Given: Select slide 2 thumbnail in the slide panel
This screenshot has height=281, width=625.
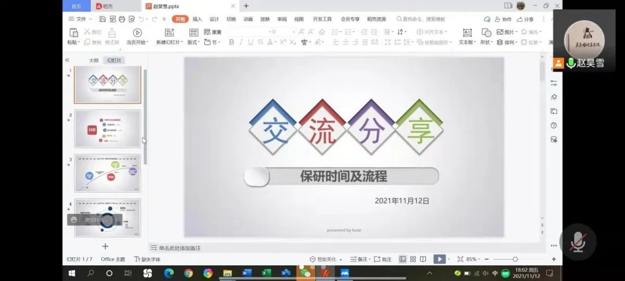Looking at the screenshot, I should pos(107,128).
